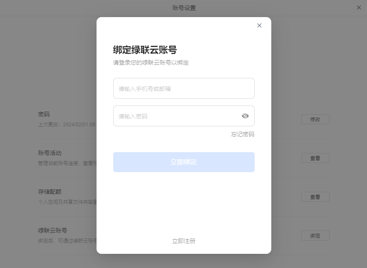Click the 绿联云账号 setting label
Image resolution: width=367 pixels, height=268 pixels.
[x=53, y=230]
